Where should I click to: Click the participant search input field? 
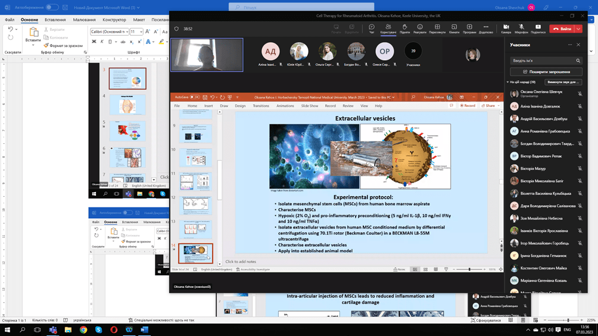(x=543, y=61)
